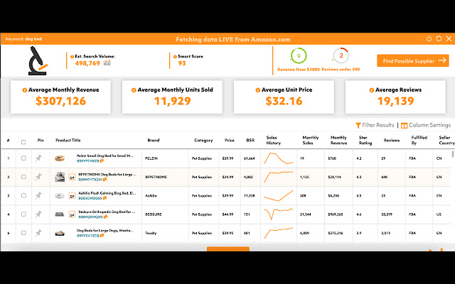Image resolution: width=455 pixels, height=284 pixels.
Task: Check the box for the BEDSURE row
Action: coord(23,214)
